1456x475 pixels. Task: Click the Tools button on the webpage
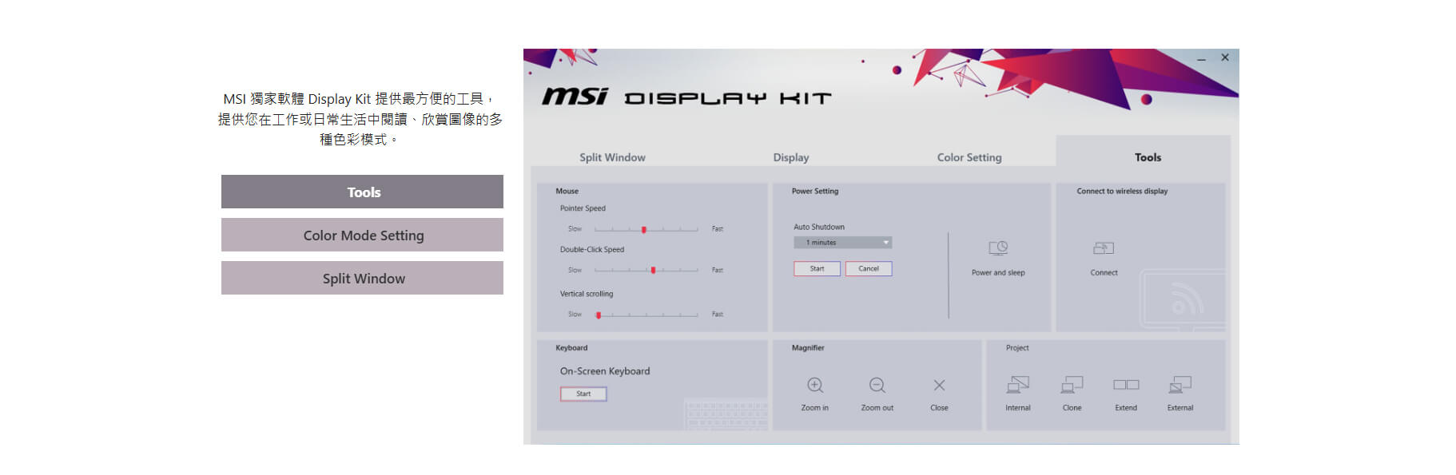click(362, 192)
